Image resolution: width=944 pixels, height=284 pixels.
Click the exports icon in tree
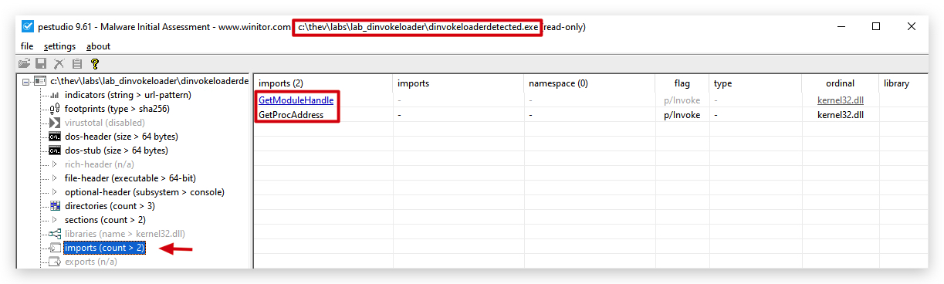(54, 262)
